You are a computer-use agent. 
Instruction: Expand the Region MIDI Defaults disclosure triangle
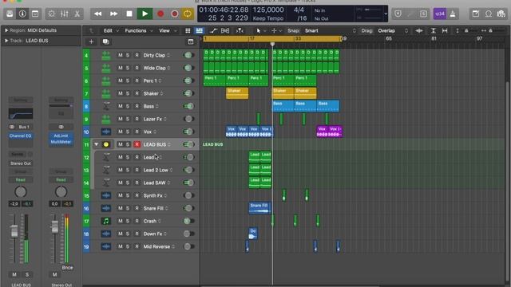pos(6,30)
